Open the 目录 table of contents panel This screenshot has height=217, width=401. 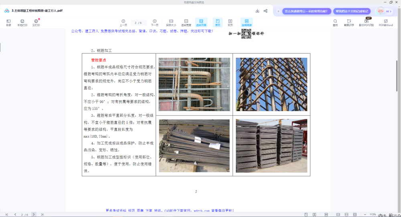(8, 22)
